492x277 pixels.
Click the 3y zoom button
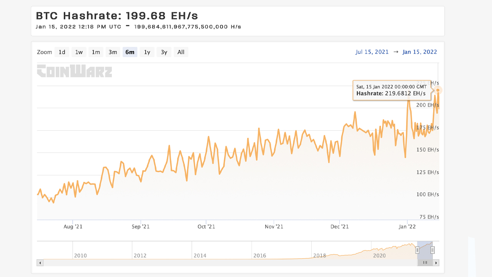click(x=164, y=52)
